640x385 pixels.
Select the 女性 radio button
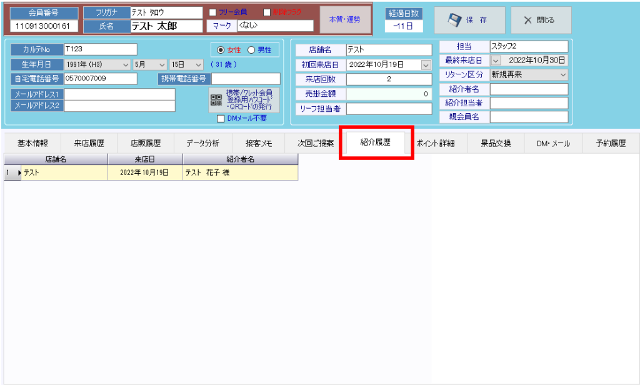tap(220, 50)
